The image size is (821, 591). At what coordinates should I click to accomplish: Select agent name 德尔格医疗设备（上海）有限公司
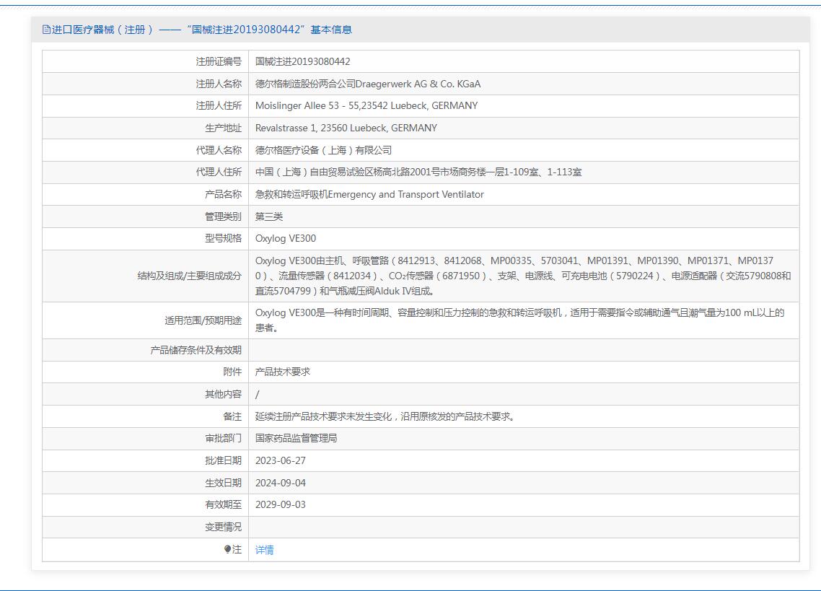[x=323, y=150]
